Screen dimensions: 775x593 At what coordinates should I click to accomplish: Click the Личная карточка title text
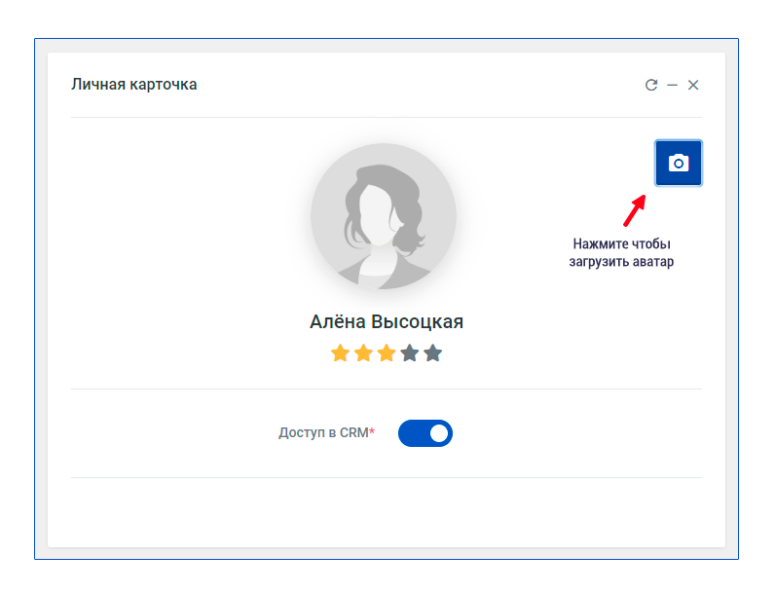coord(134,85)
